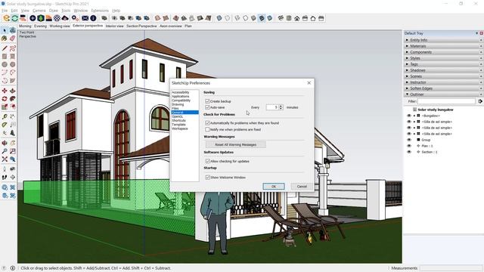Pick the Follow Me tool
The image size is (484, 272).
(12, 99)
